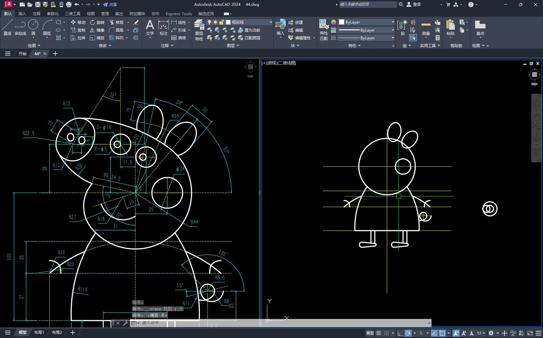Toggle the grid display in status bar
543x338 pixels.
(378, 333)
